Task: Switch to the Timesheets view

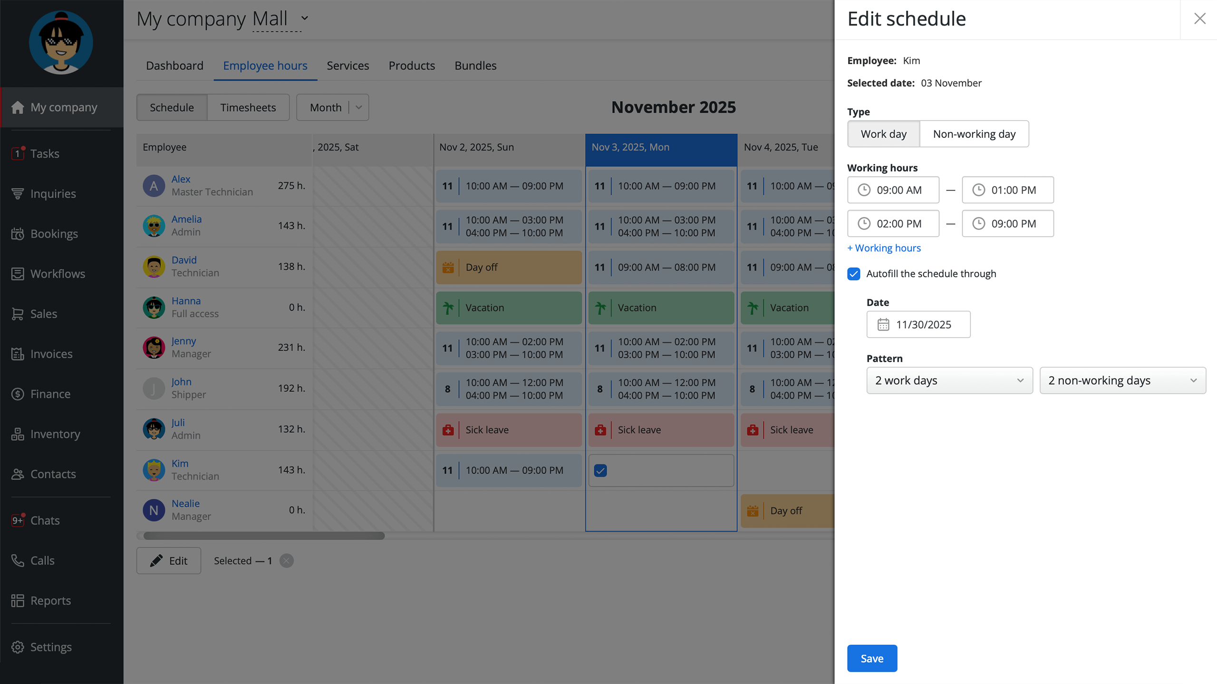Action: [248, 107]
